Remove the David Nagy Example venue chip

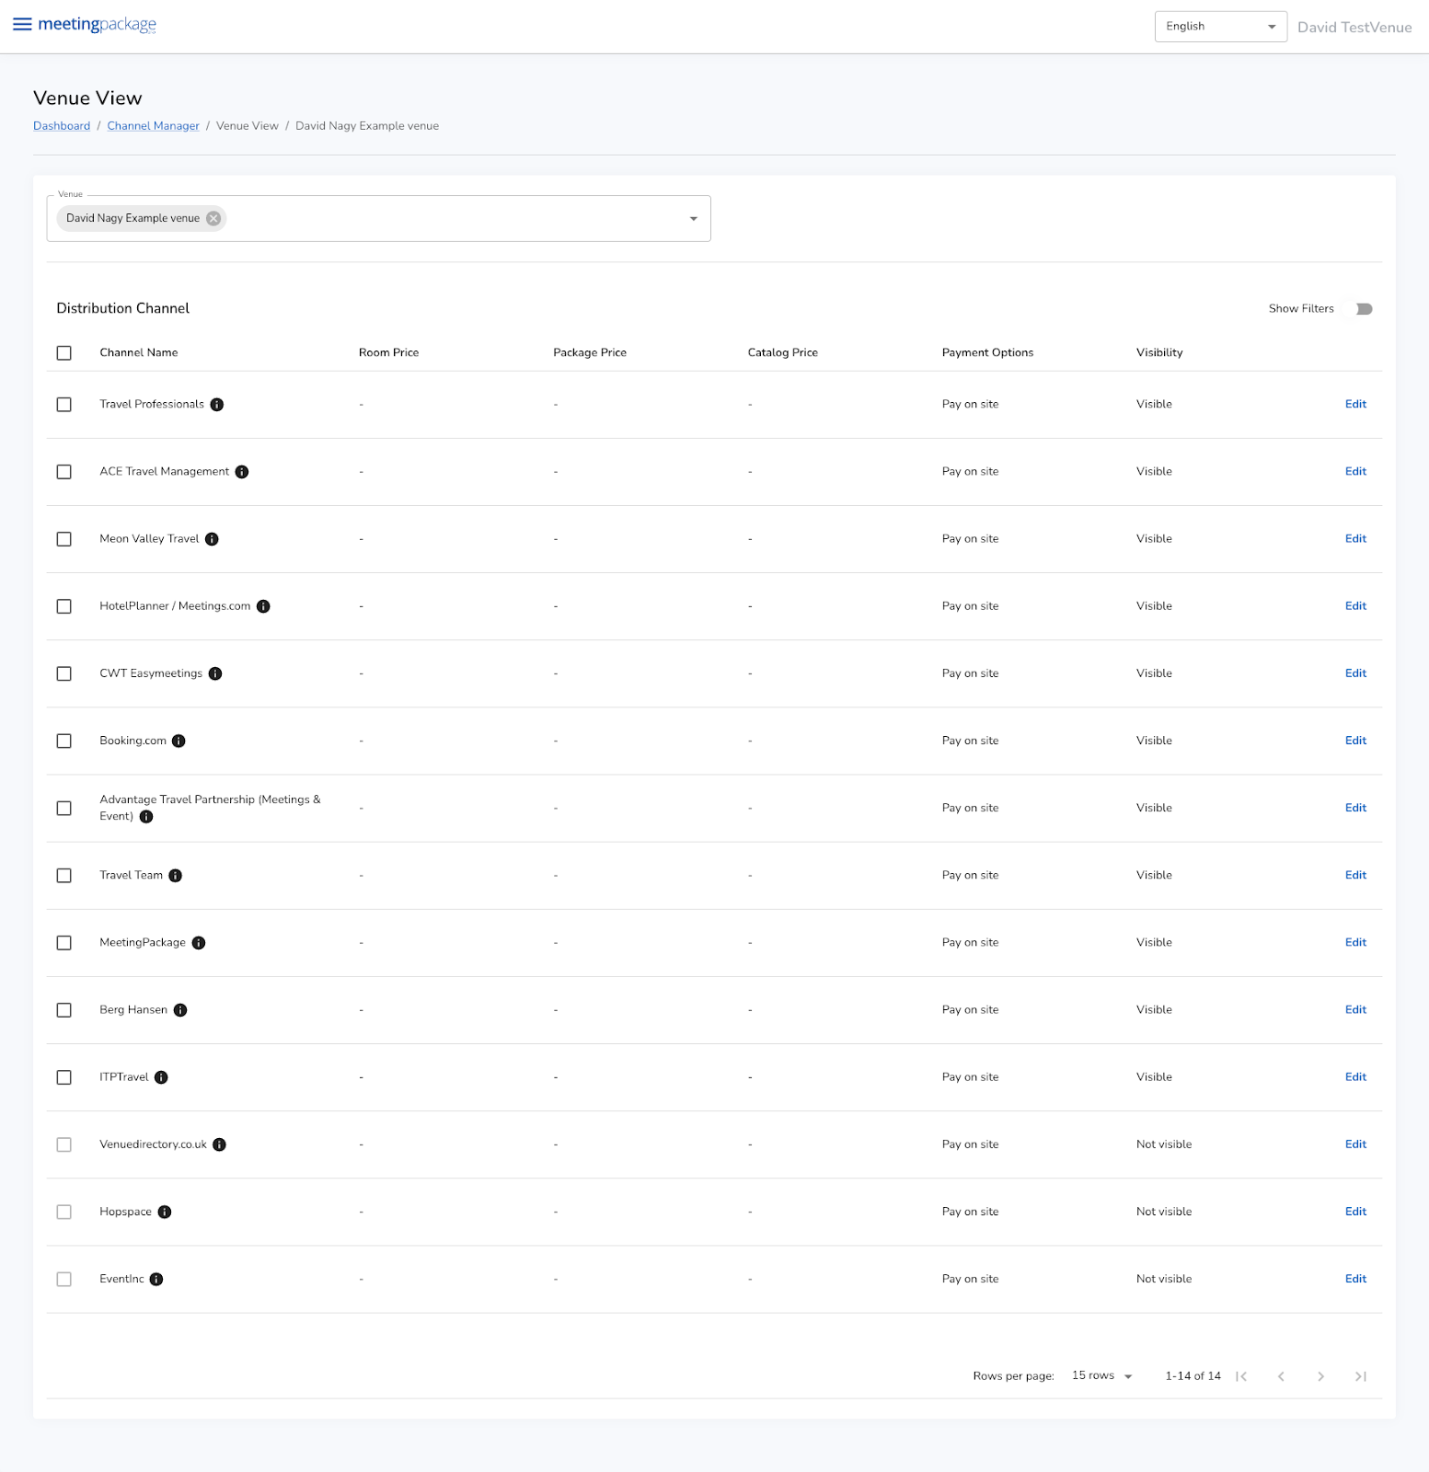tap(213, 218)
